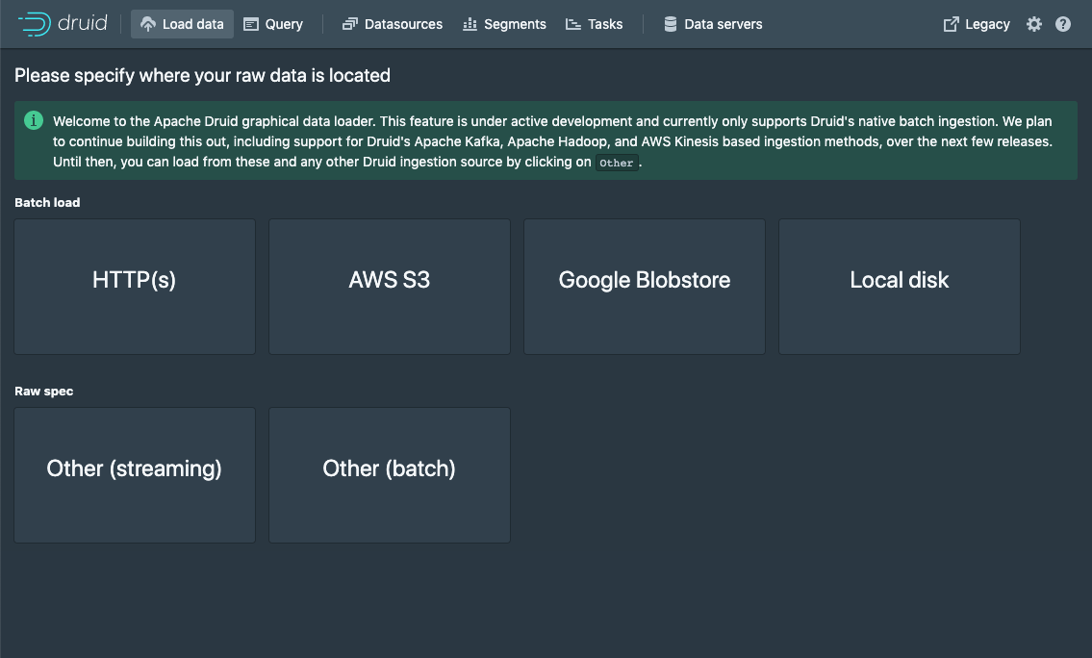The width and height of the screenshot is (1092, 658).
Task: Click the Datasources stacked windows icon
Action: 350,24
